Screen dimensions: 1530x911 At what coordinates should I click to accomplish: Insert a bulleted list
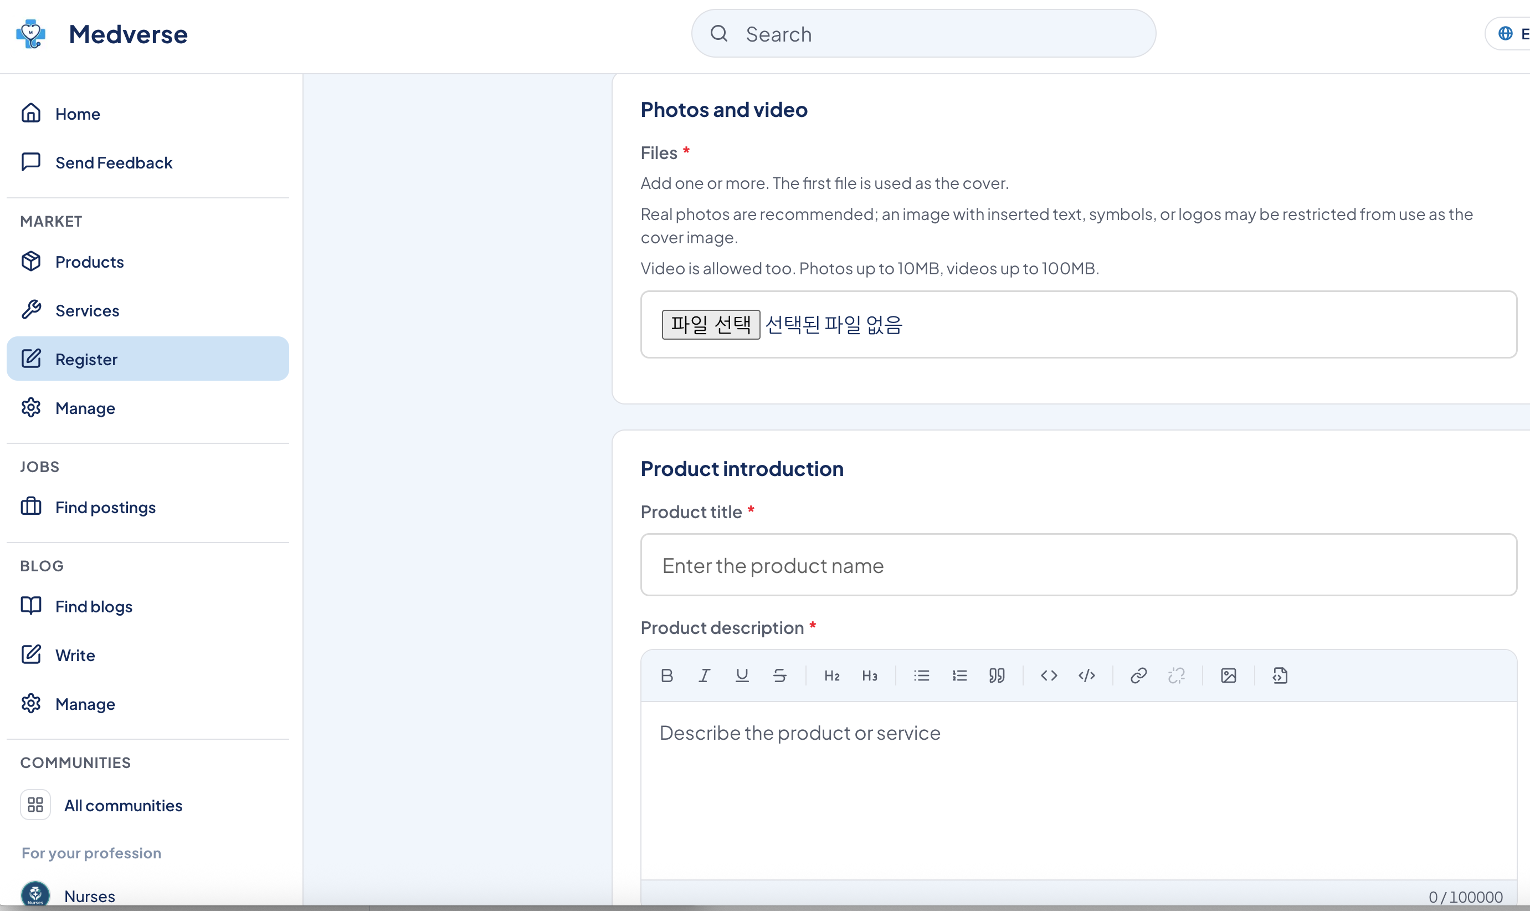(x=921, y=676)
